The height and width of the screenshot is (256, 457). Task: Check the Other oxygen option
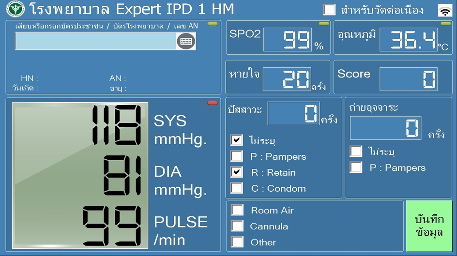(x=237, y=241)
